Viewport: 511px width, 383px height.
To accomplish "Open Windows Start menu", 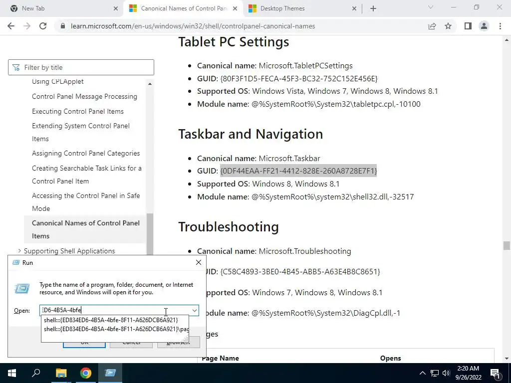I will [12, 373].
